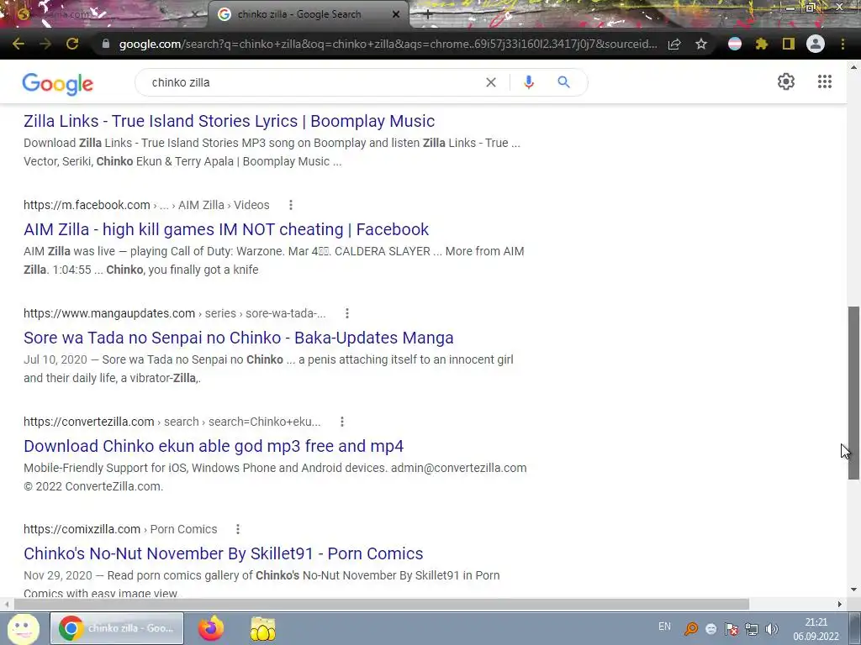Click the https://www.mangaupdates.com breadcrumb text

(x=109, y=313)
